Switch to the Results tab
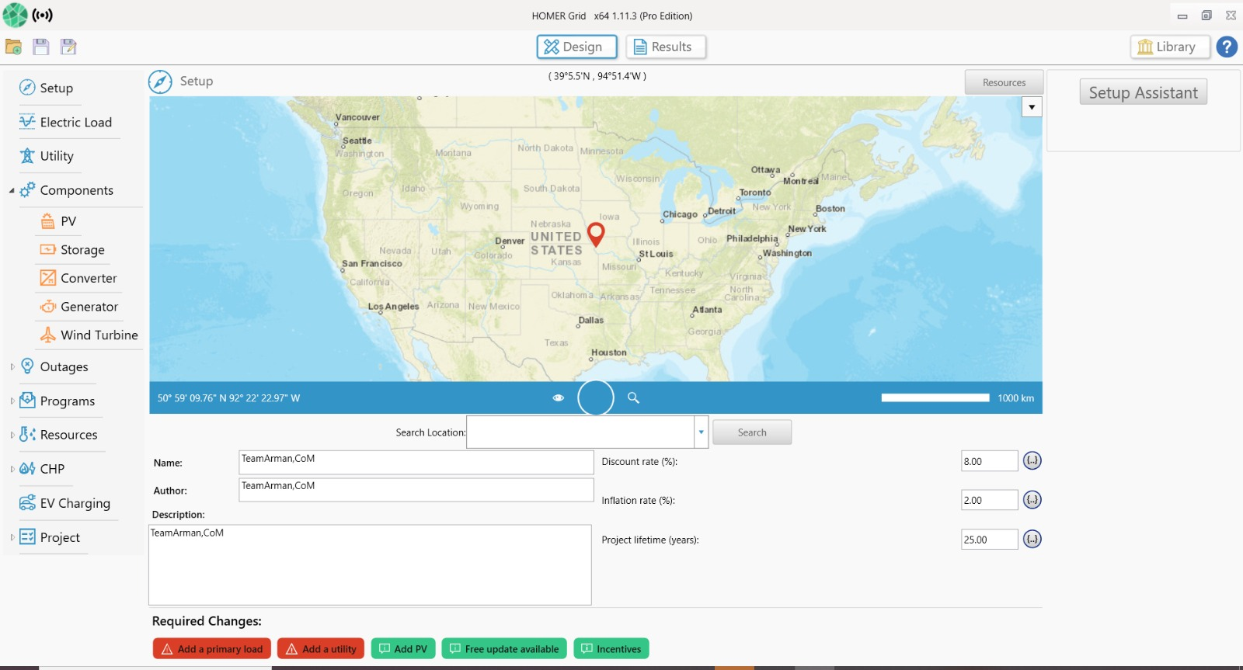This screenshot has height=670, width=1243. pos(665,47)
